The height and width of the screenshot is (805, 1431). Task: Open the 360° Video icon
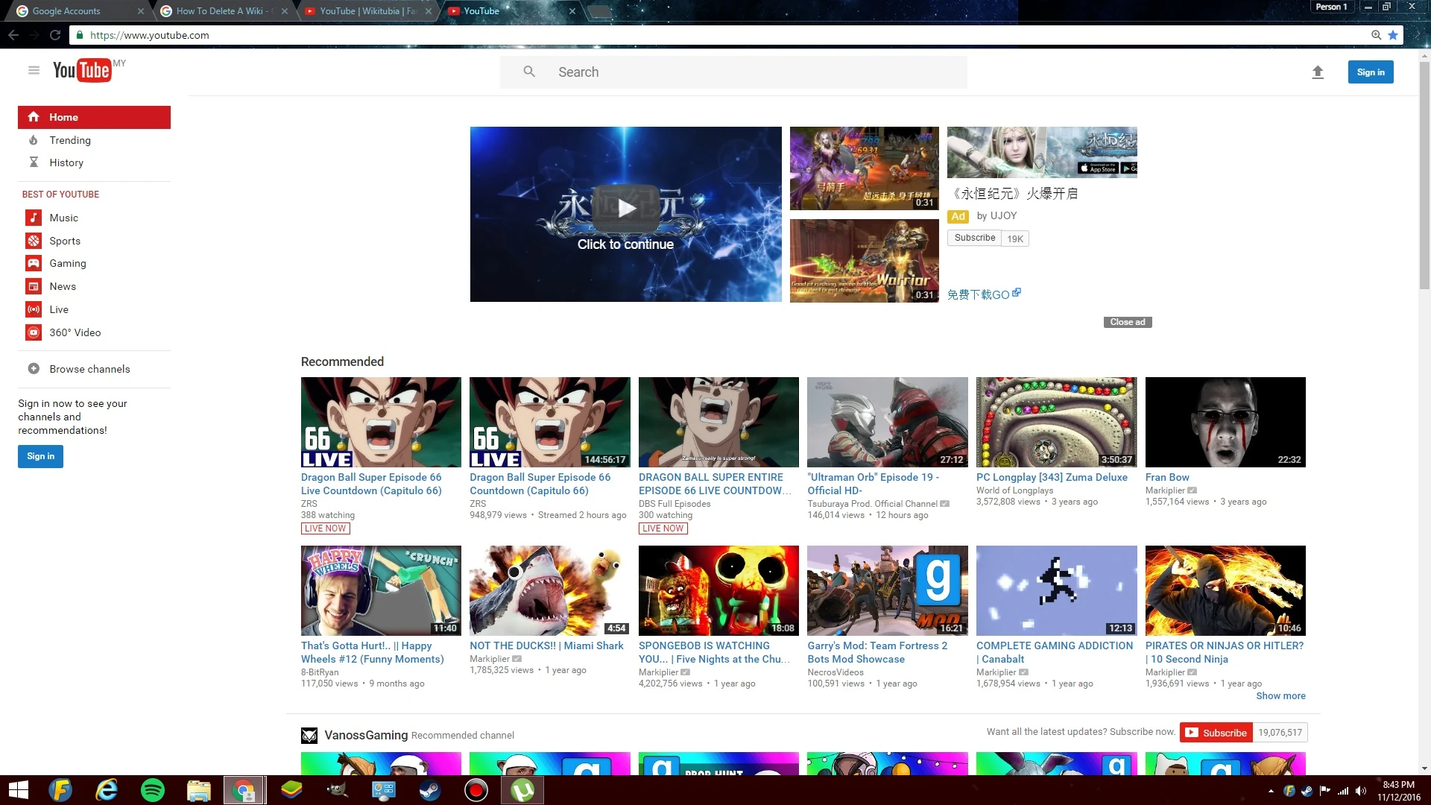(34, 332)
